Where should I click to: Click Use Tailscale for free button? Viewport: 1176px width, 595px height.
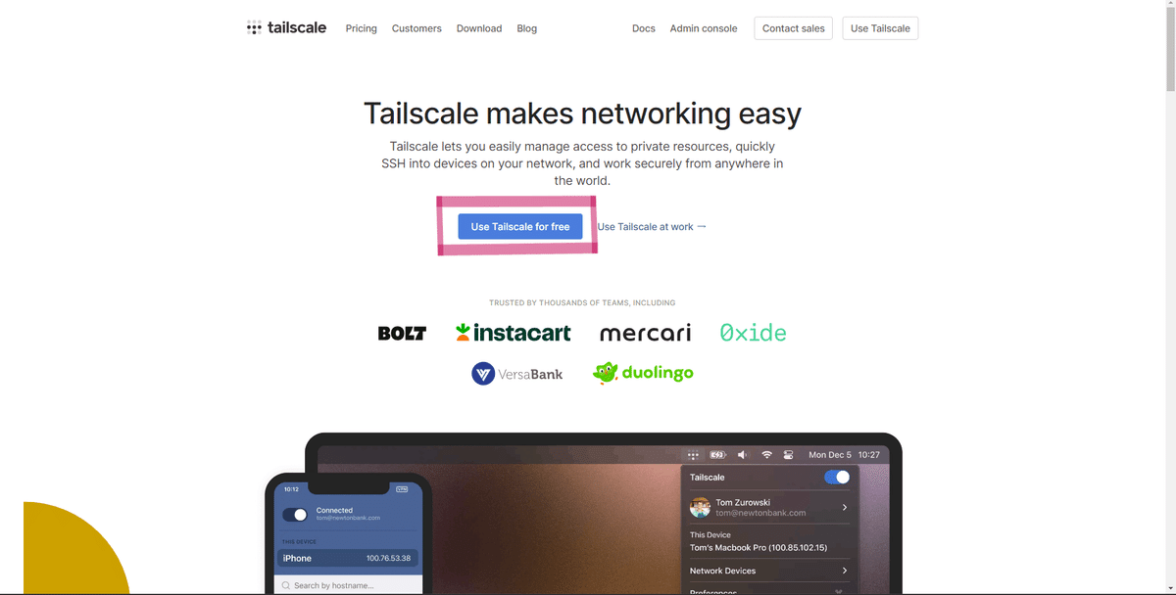520,226
